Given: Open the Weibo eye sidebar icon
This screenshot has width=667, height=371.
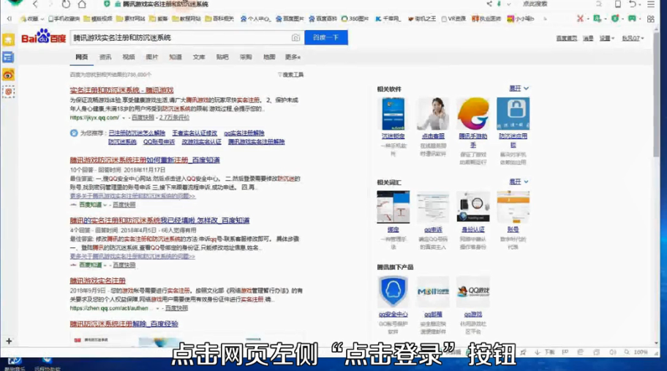Looking at the screenshot, I should [x=8, y=75].
